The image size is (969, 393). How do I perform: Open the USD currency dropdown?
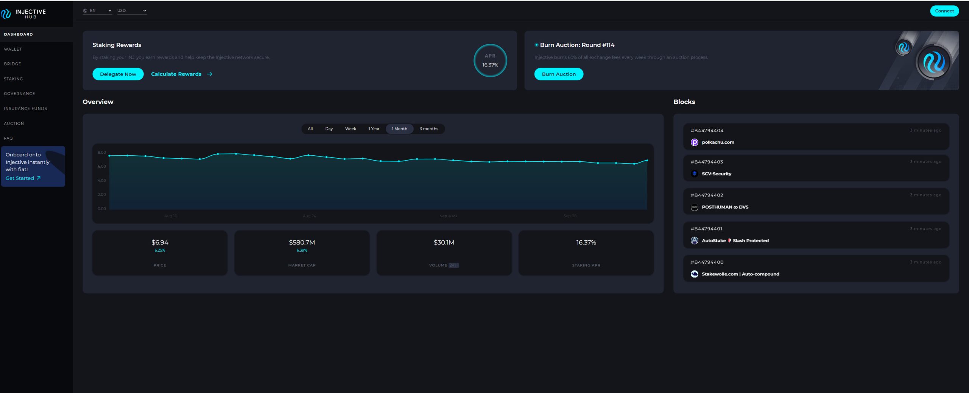click(131, 11)
